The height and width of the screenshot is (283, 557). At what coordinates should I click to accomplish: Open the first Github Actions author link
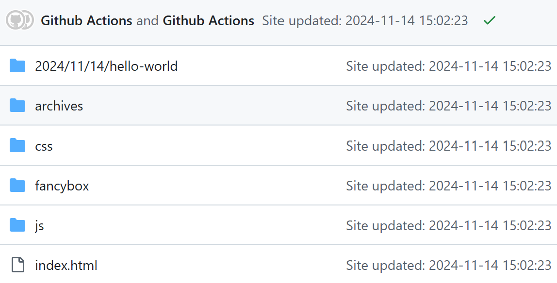86,20
